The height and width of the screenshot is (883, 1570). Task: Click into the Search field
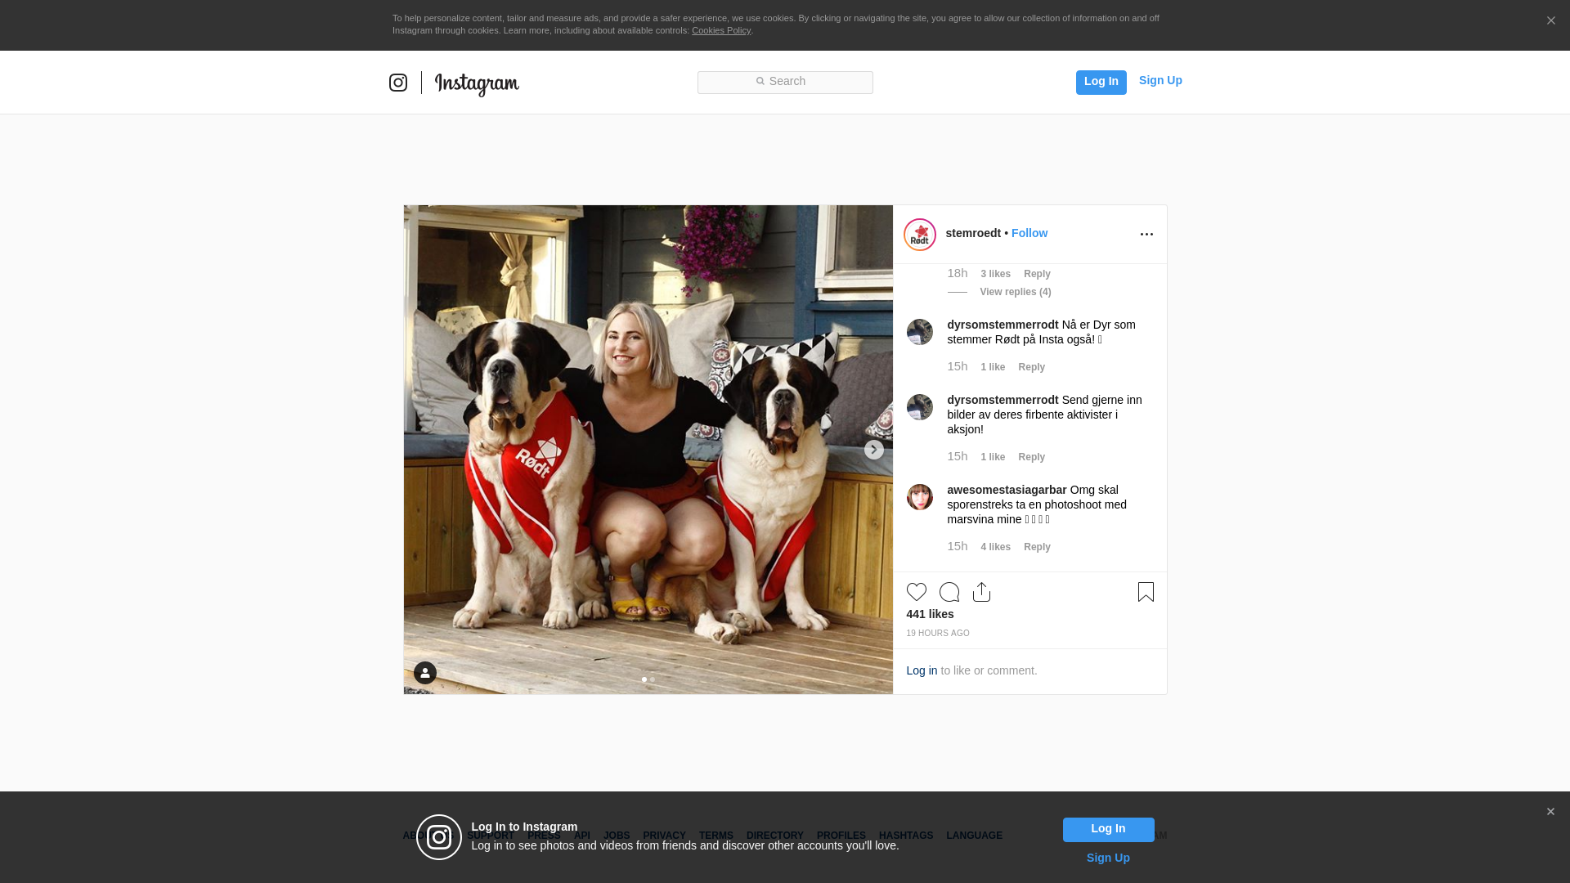pyautogui.click(x=785, y=82)
